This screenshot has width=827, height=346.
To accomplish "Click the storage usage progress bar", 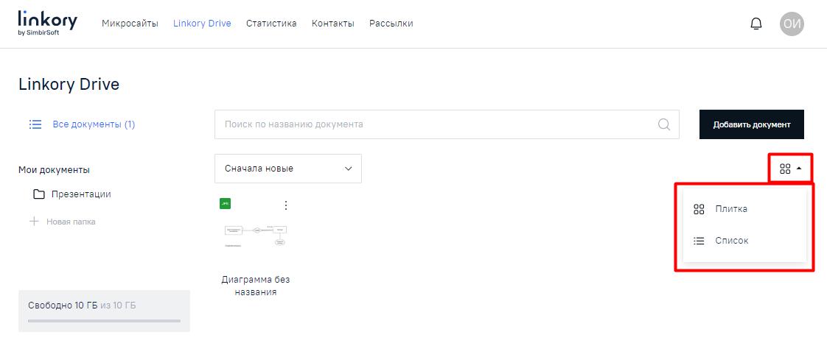I will tap(104, 320).
